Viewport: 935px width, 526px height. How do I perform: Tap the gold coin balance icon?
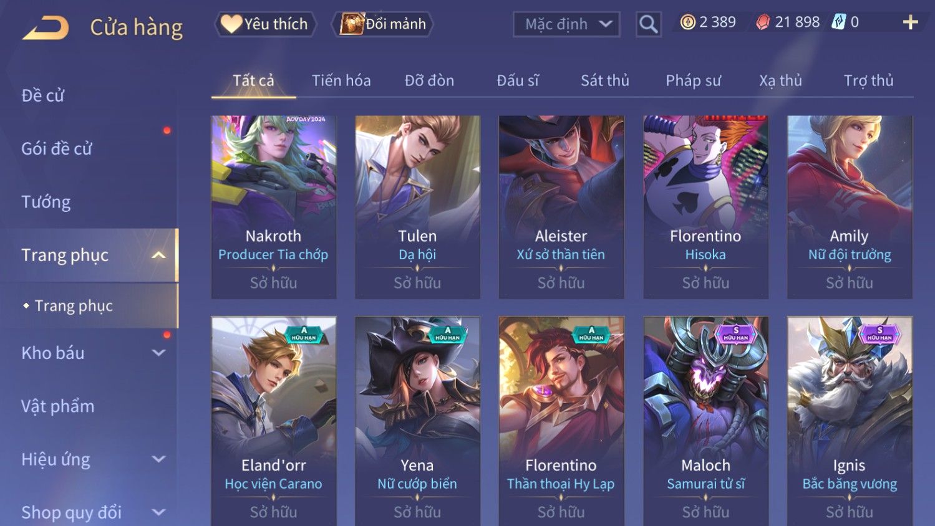[x=687, y=22]
